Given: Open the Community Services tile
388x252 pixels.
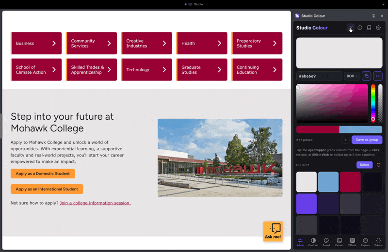Looking at the screenshot, I should pos(91,43).
